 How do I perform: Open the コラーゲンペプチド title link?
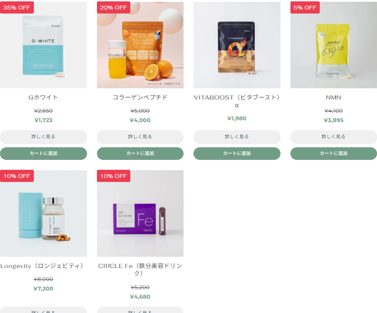140,97
